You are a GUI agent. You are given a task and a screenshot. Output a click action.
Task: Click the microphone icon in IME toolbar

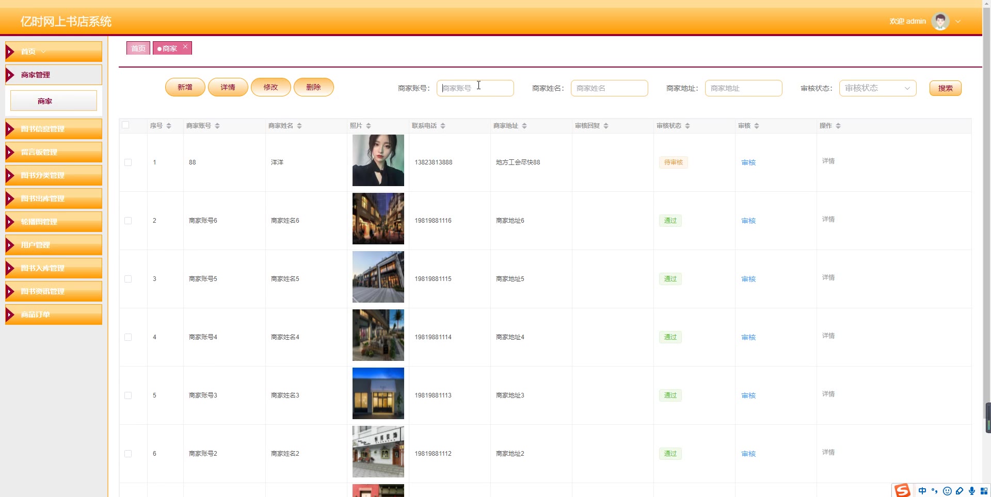(x=972, y=491)
